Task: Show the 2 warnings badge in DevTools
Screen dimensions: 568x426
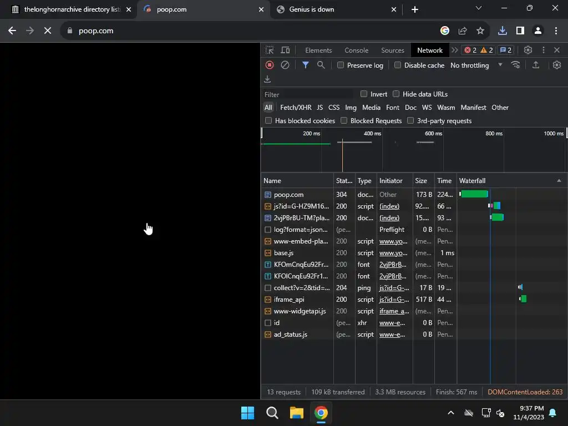Action: [x=486, y=50]
